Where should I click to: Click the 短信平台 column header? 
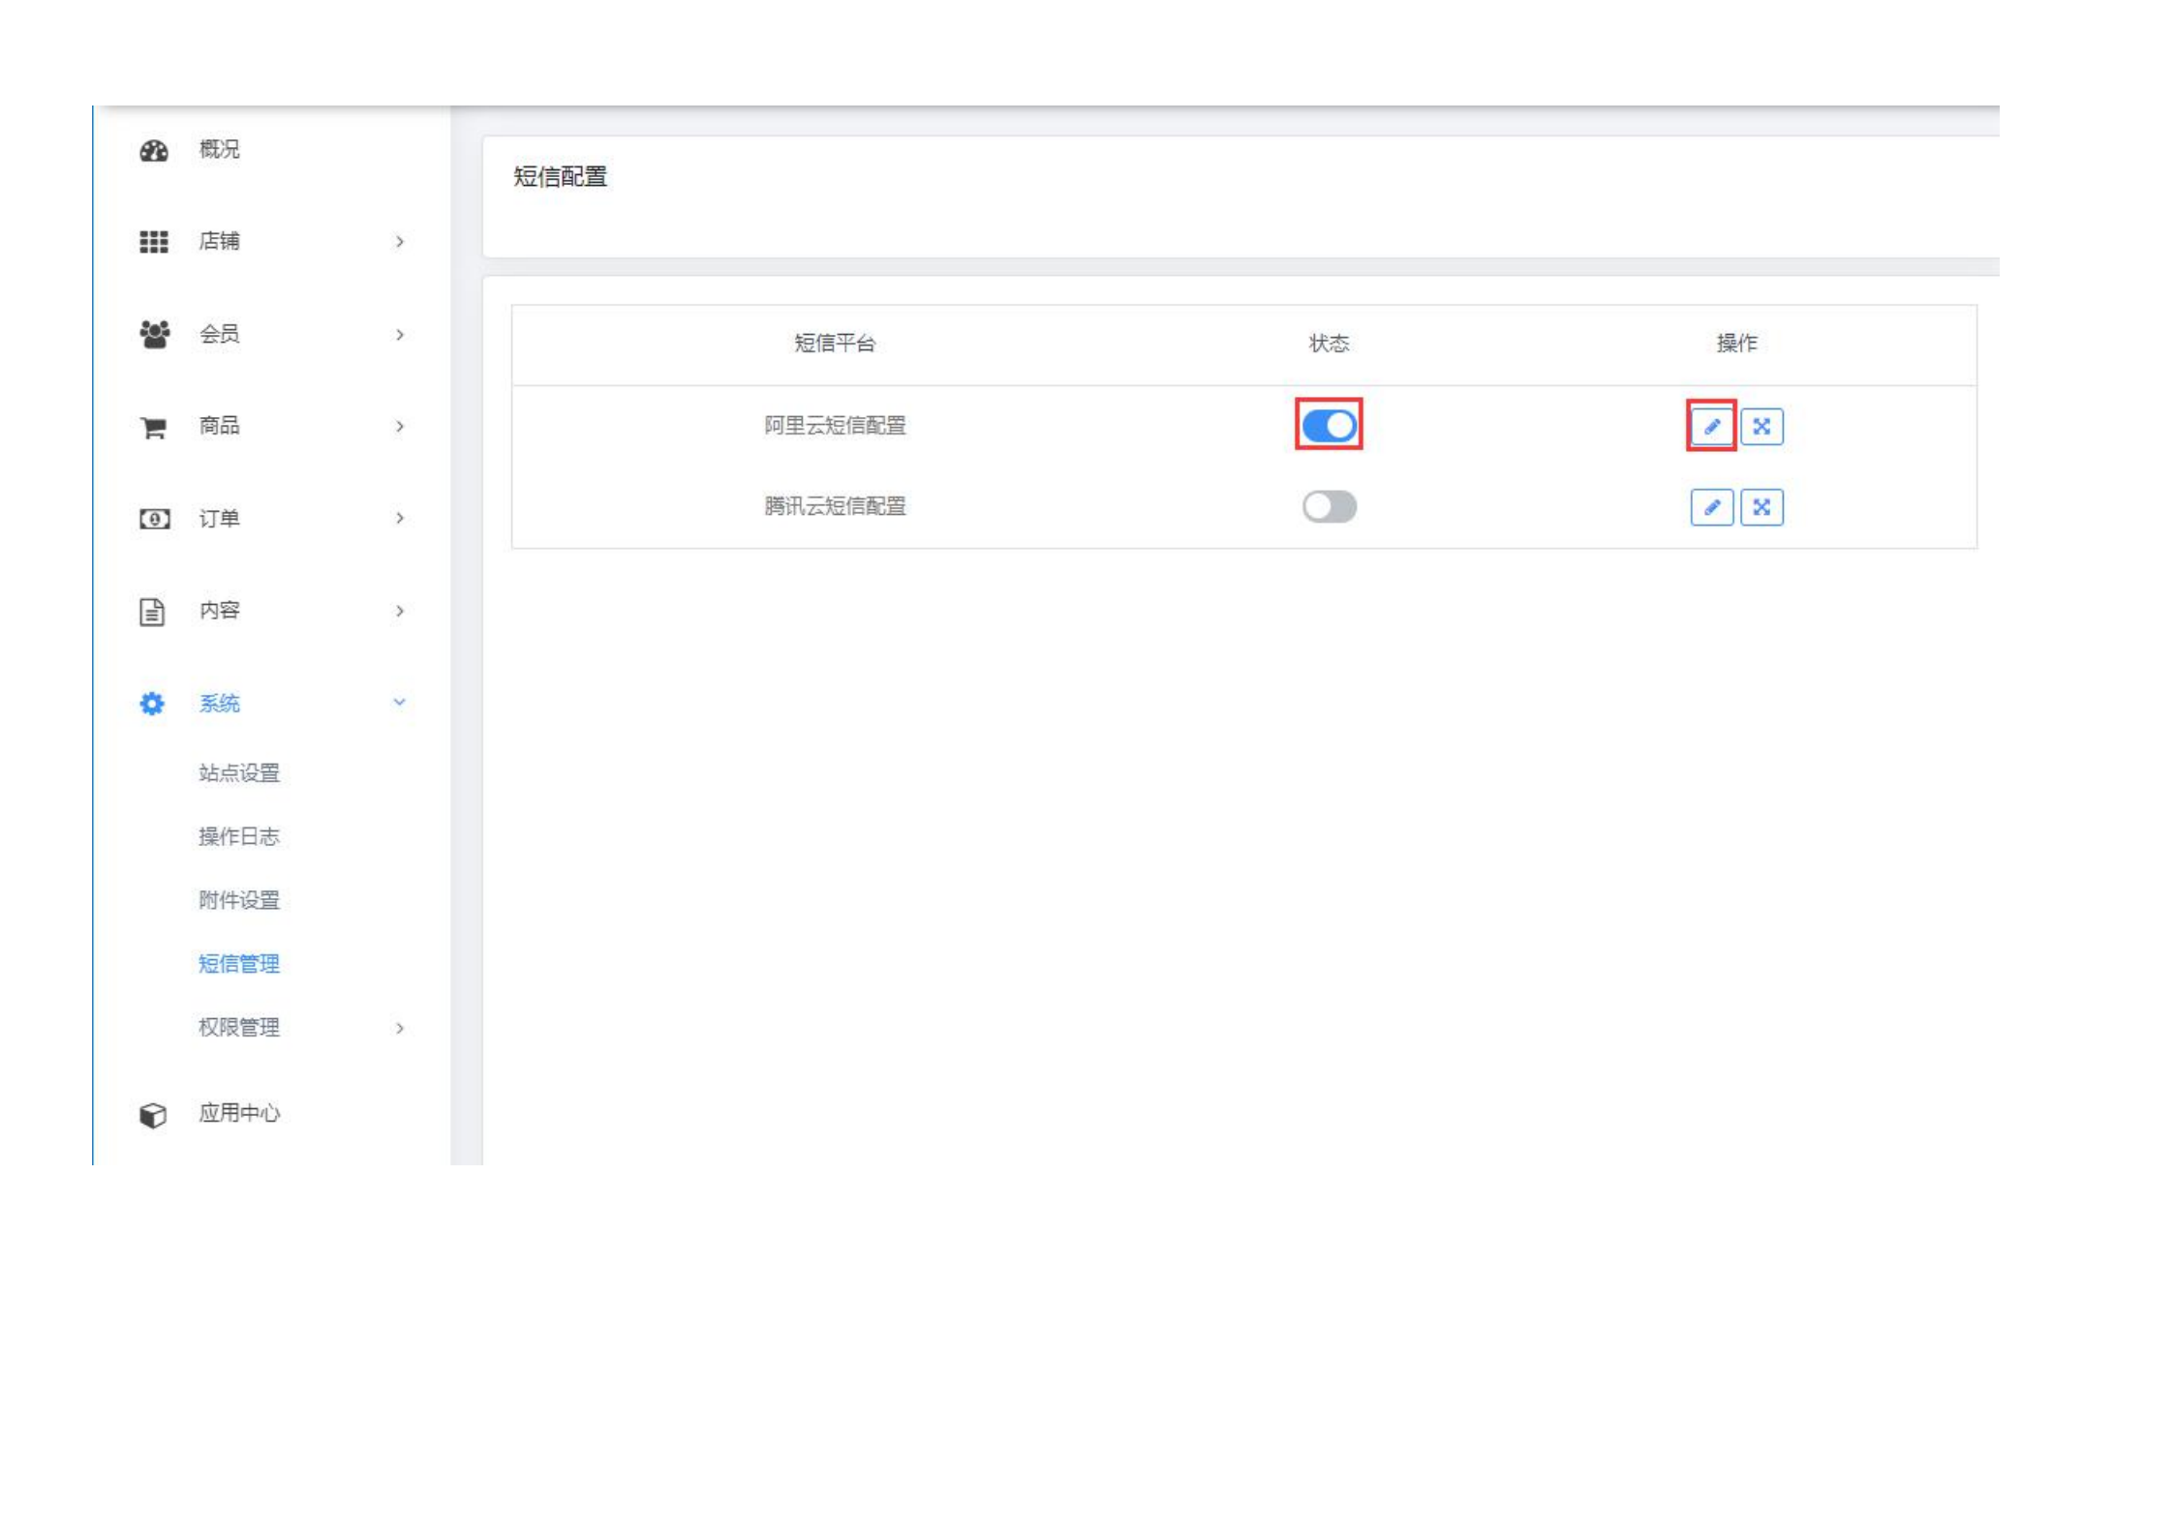[x=835, y=344]
